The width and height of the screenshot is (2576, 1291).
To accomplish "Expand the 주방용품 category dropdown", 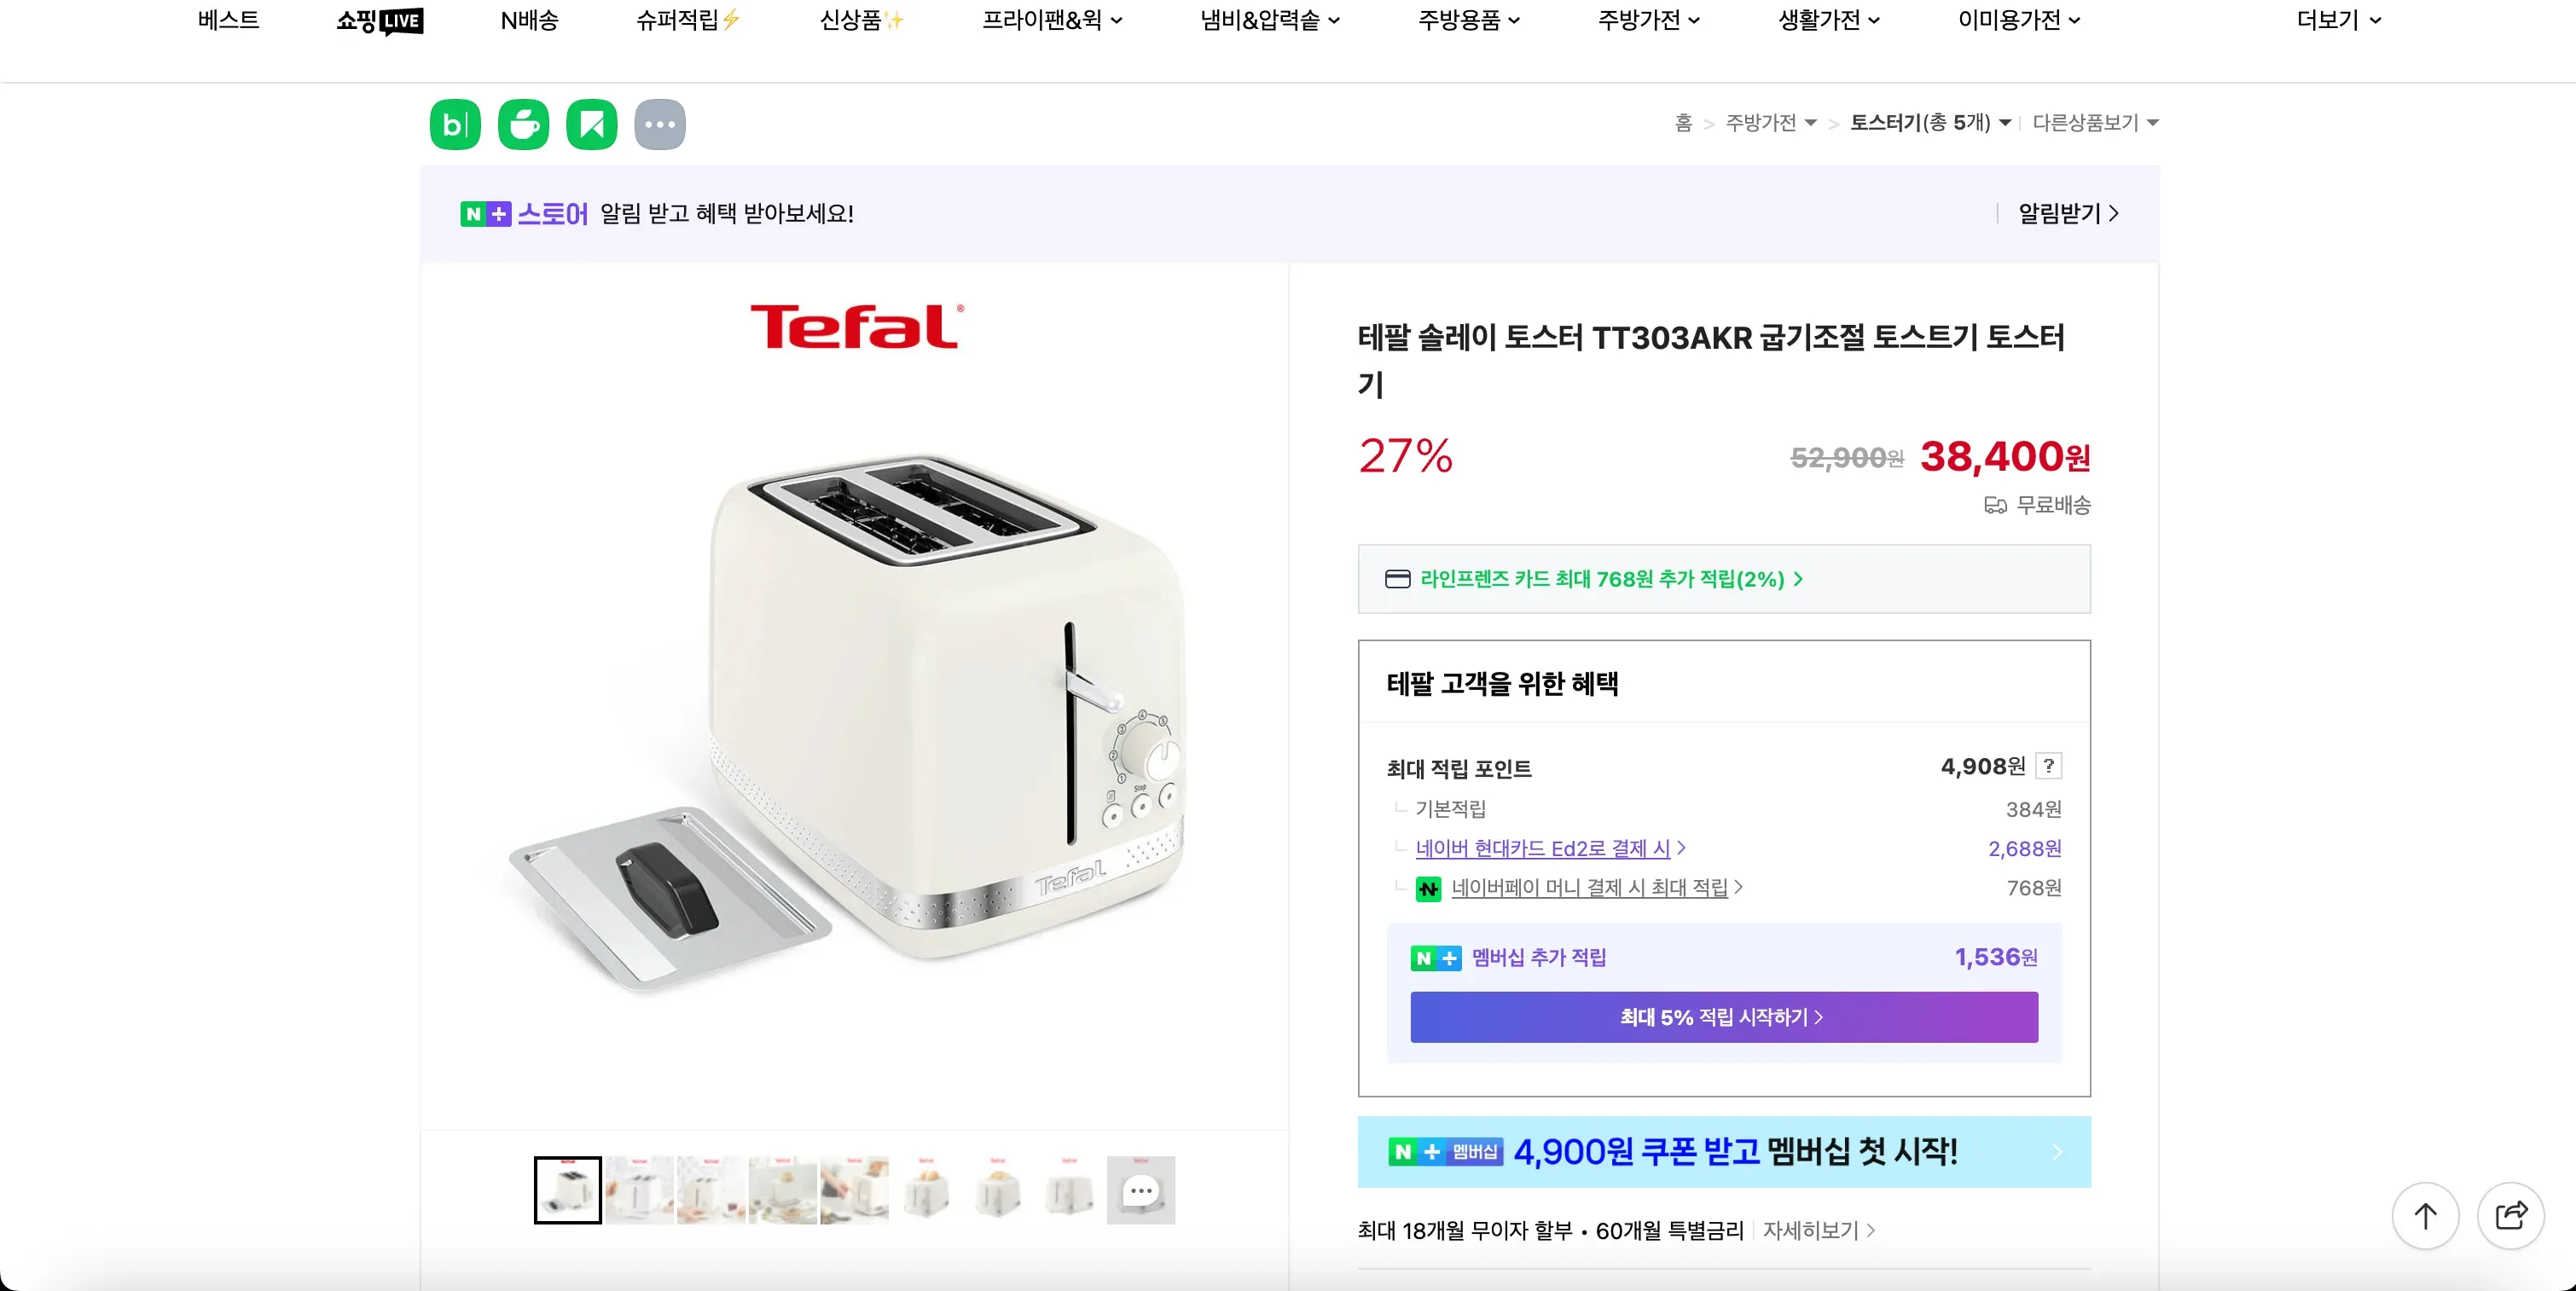I will 1468,21.
